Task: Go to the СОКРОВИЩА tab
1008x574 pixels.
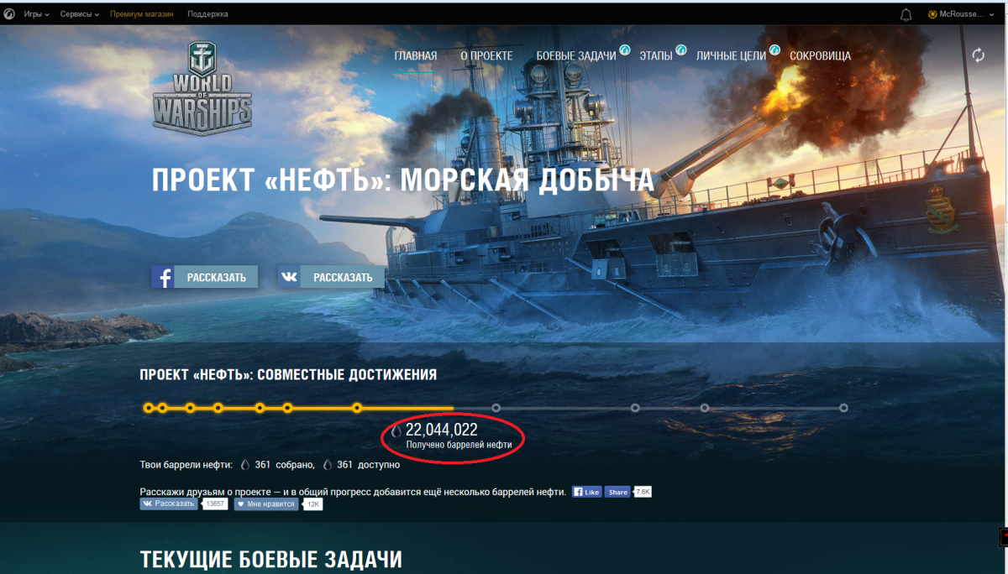Action: [x=820, y=56]
